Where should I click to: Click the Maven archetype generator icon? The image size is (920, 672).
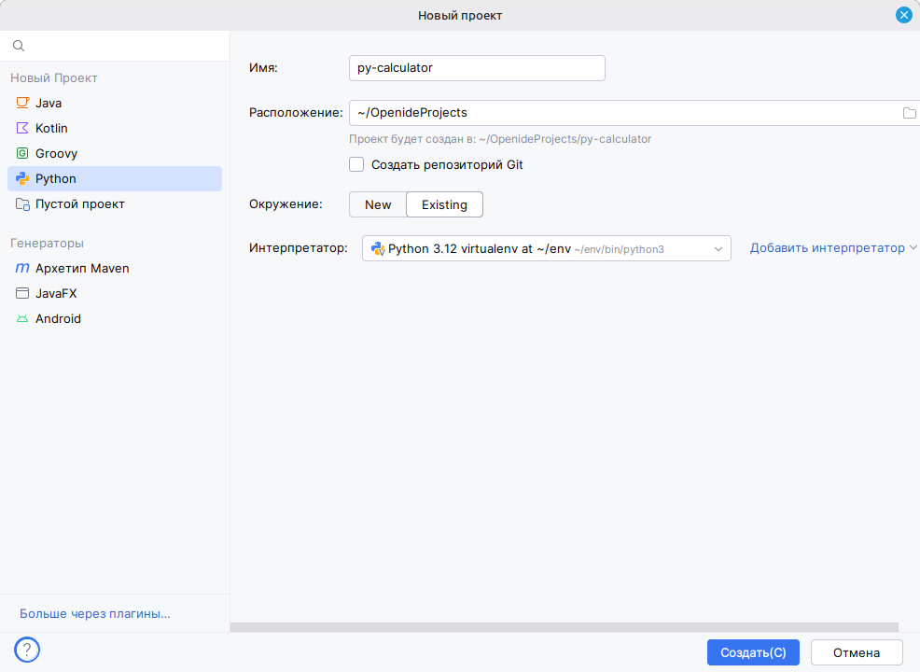[x=22, y=268]
